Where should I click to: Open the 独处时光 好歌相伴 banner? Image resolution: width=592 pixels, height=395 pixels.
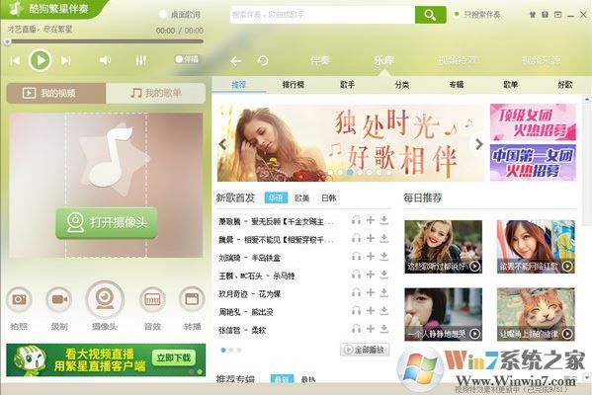351,143
